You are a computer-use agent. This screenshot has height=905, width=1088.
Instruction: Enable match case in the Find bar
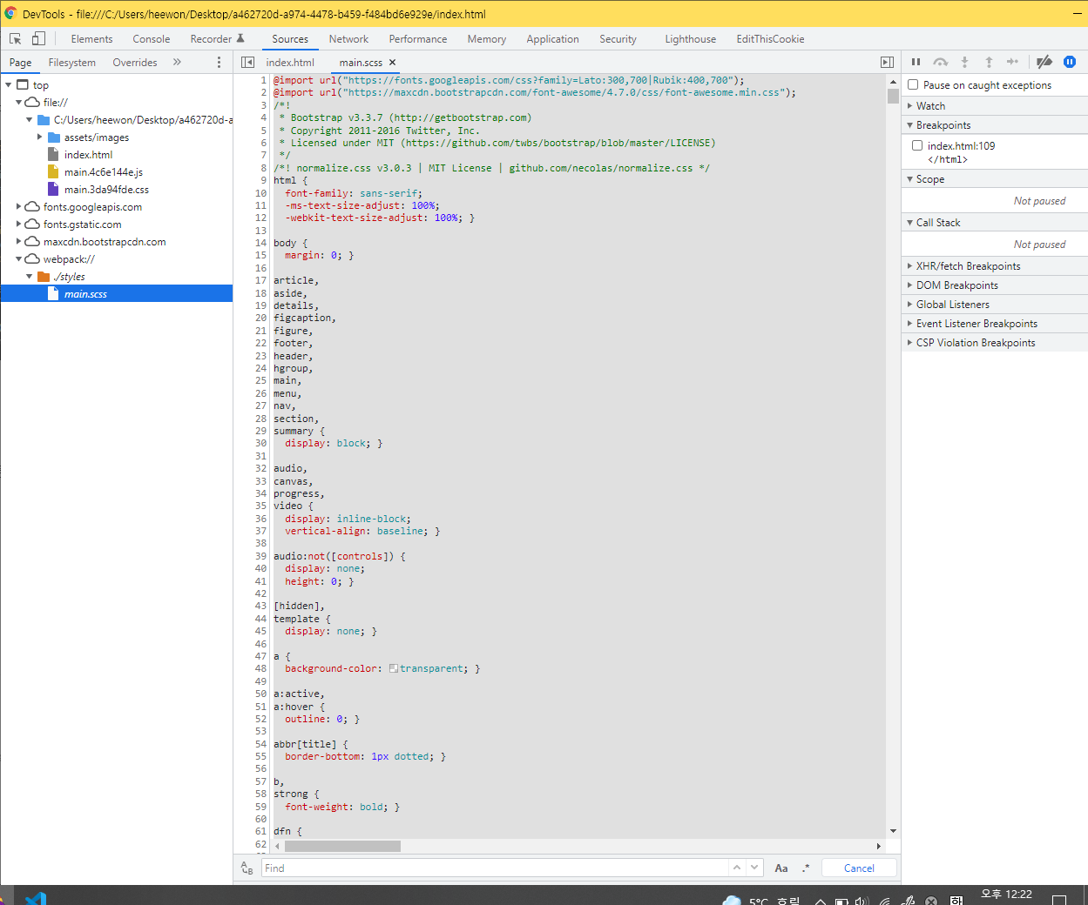click(x=781, y=868)
